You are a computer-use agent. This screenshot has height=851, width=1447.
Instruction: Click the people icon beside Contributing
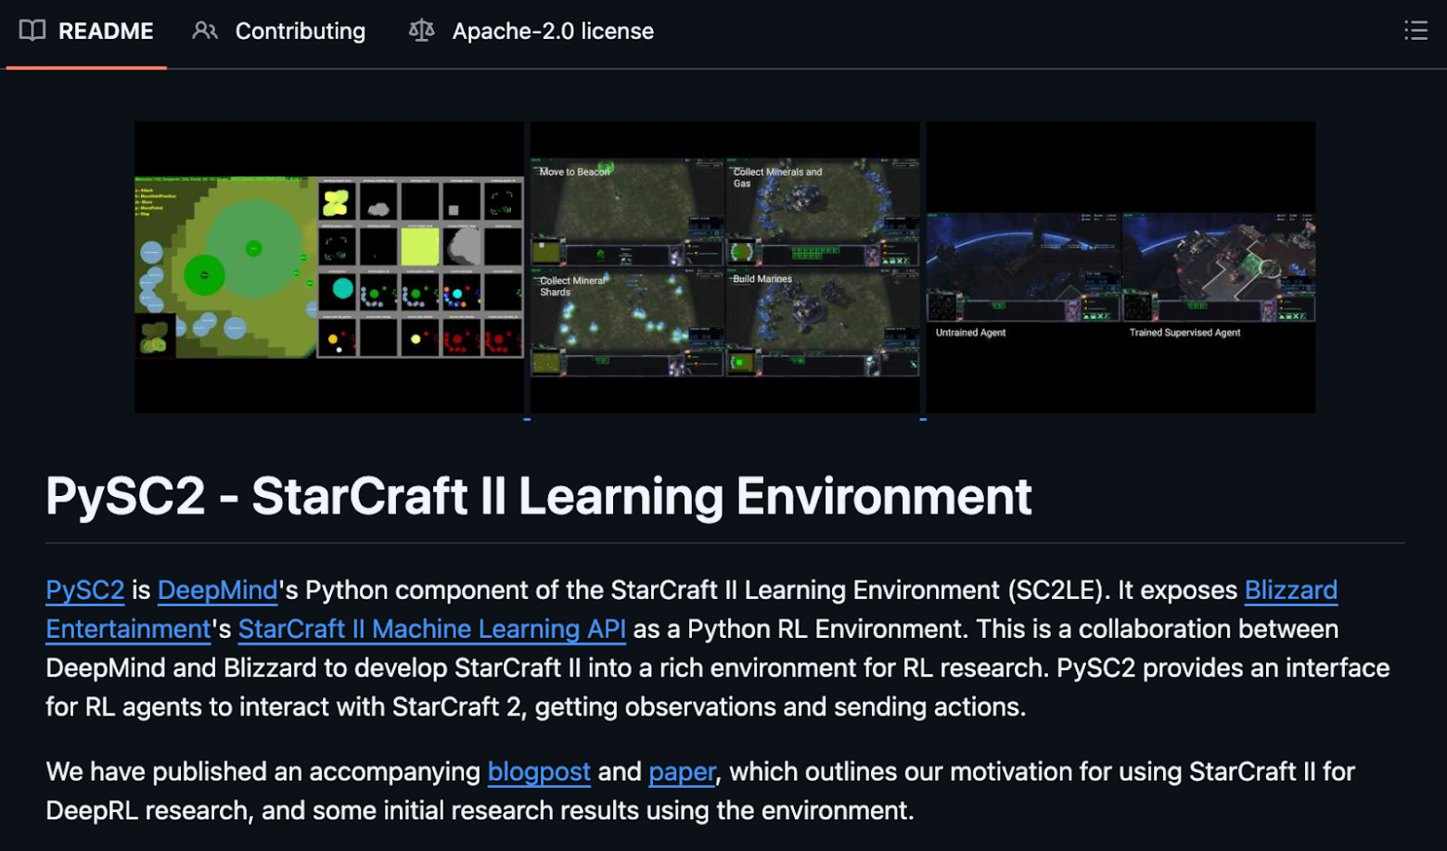coord(206,30)
